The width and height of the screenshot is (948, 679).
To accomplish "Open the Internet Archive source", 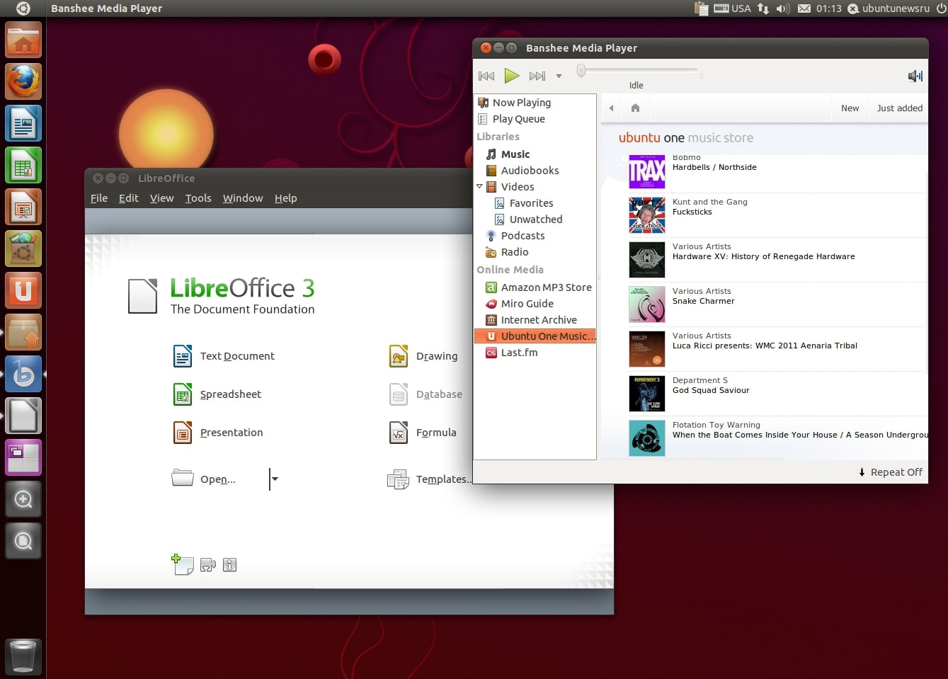I will tap(535, 320).
